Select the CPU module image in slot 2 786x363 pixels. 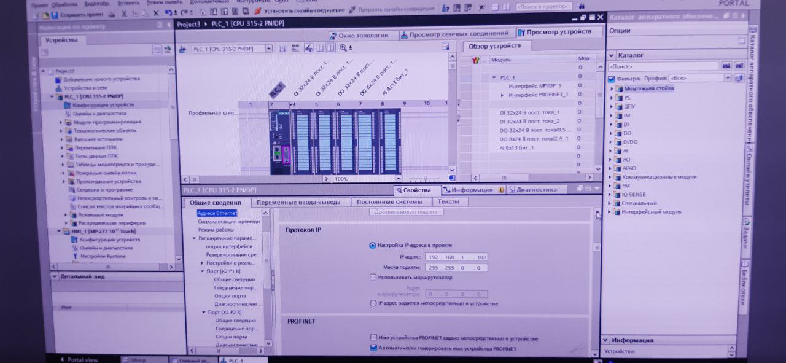click(x=280, y=141)
